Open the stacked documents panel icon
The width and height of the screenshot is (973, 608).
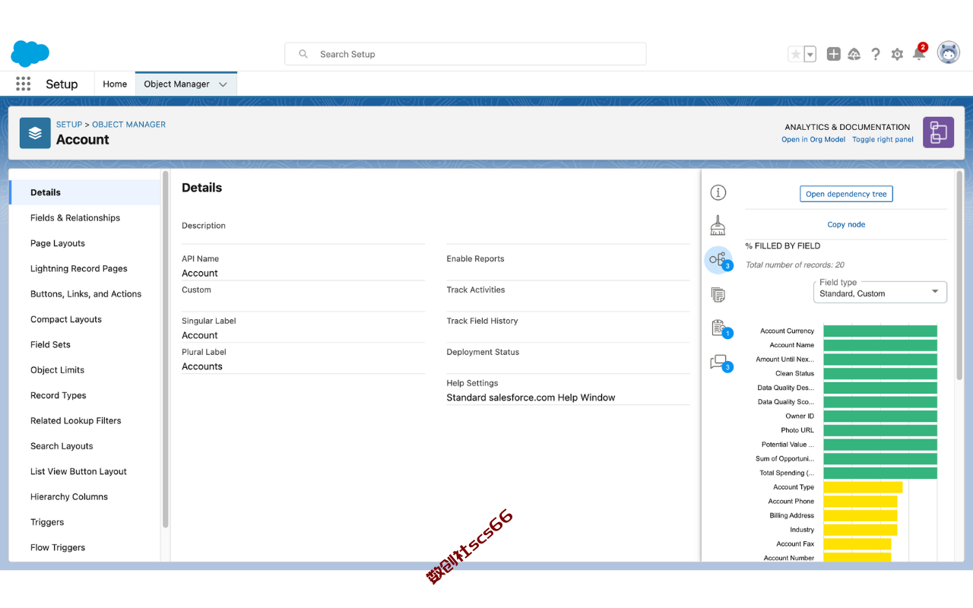tap(718, 294)
